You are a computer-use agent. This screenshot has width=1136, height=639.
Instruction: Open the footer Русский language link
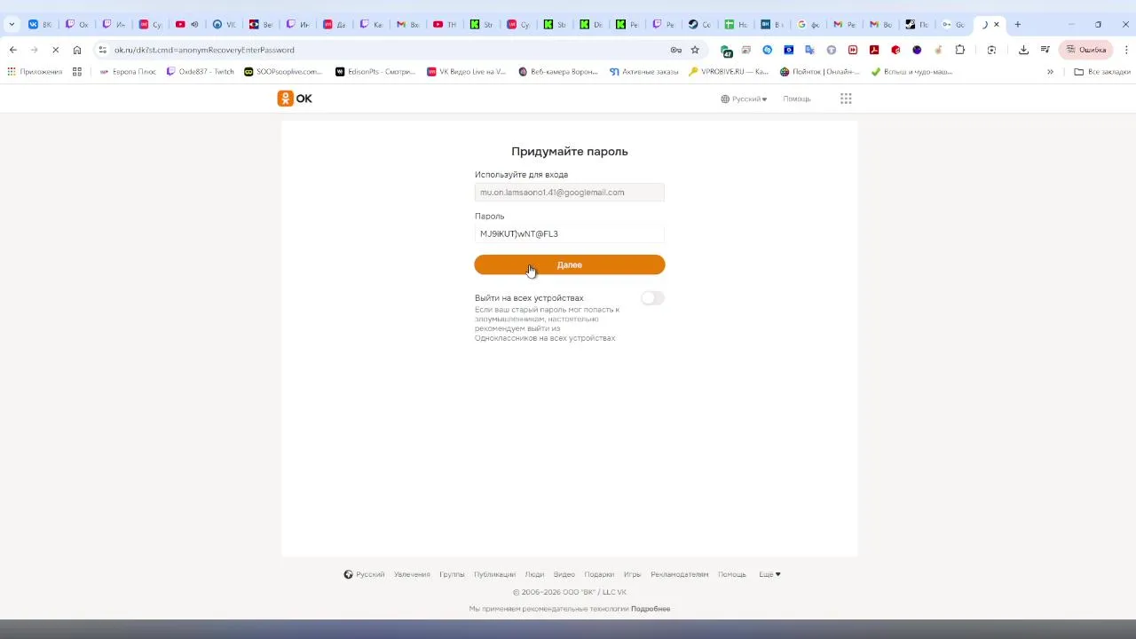(x=370, y=574)
